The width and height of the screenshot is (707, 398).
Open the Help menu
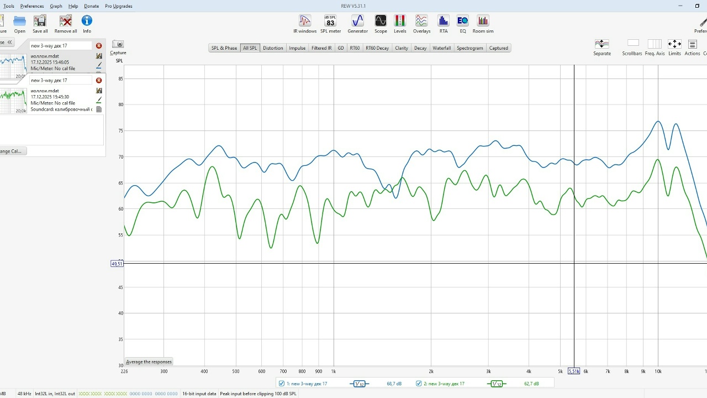click(x=73, y=6)
